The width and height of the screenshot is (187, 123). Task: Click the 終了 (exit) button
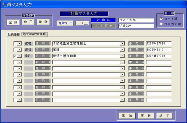pyautogui.click(x=165, y=116)
